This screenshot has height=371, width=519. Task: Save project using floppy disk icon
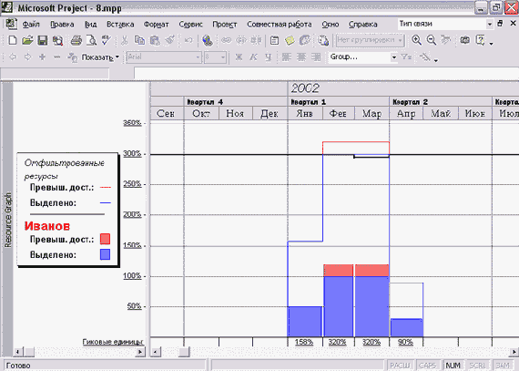pos(43,40)
